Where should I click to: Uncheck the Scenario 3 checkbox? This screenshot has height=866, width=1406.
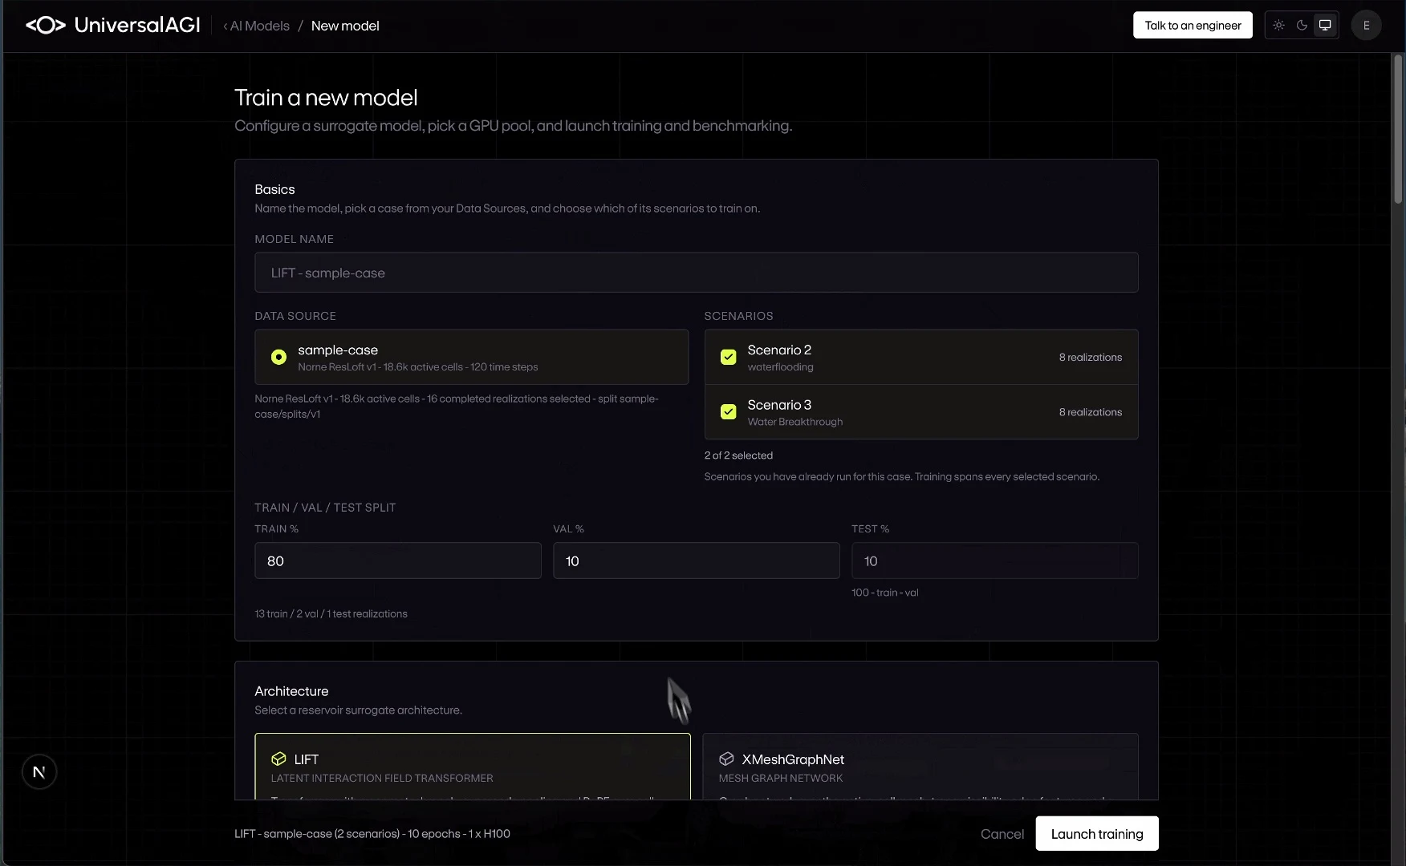click(728, 412)
